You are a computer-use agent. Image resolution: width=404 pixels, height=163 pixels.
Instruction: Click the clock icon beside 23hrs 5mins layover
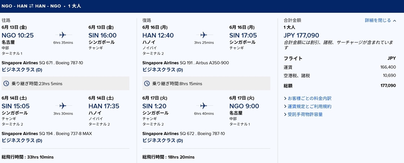pos(7,83)
